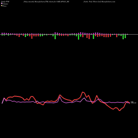Click the lowest trough of the red price line
Viewport: 138px width, 138px height.
point(120,111)
